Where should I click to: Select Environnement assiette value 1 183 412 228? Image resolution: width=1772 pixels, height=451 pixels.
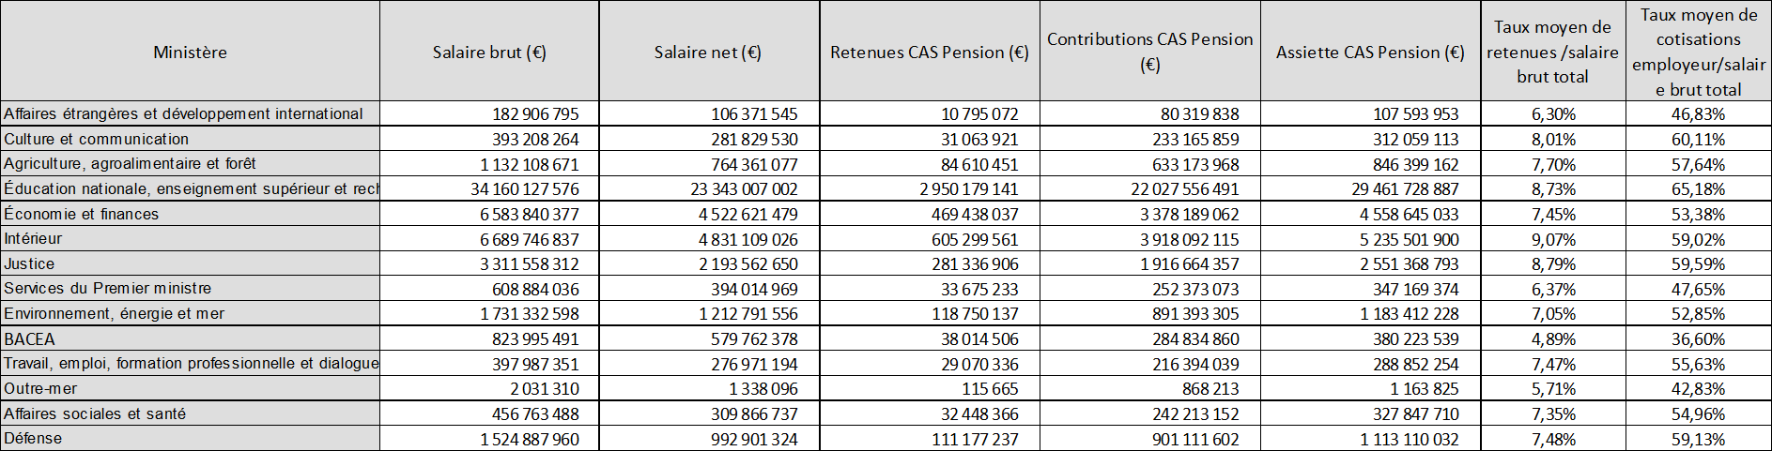(x=1409, y=314)
